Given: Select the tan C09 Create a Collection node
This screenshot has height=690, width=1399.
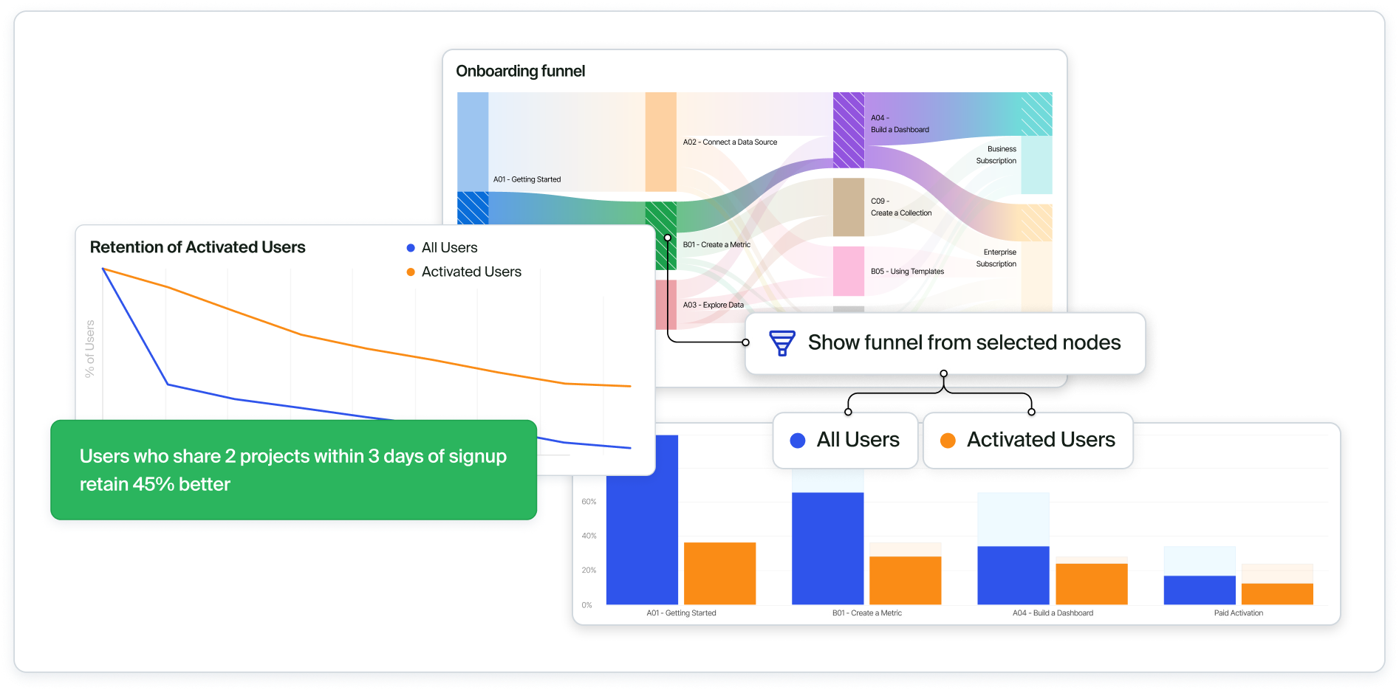Looking at the screenshot, I should pos(848,207).
